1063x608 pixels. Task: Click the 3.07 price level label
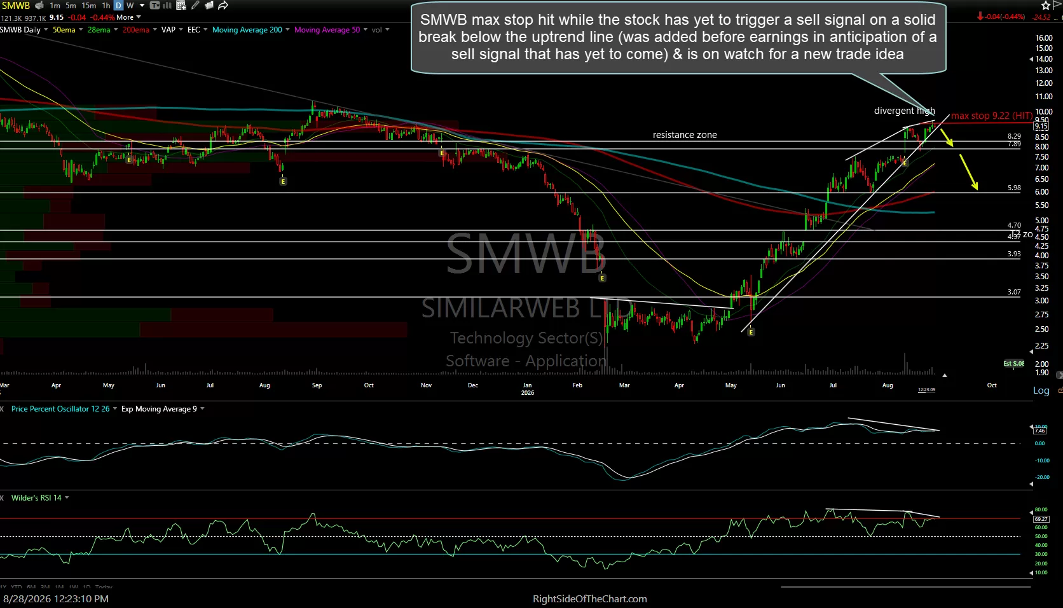(1014, 292)
